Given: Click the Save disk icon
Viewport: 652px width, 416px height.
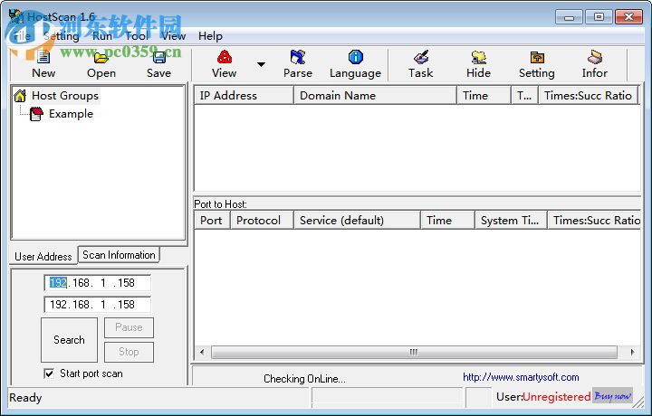Looking at the screenshot, I should click(158, 57).
